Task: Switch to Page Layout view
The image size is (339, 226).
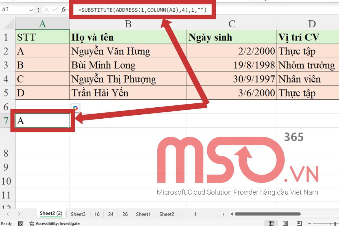Action: click(286, 223)
